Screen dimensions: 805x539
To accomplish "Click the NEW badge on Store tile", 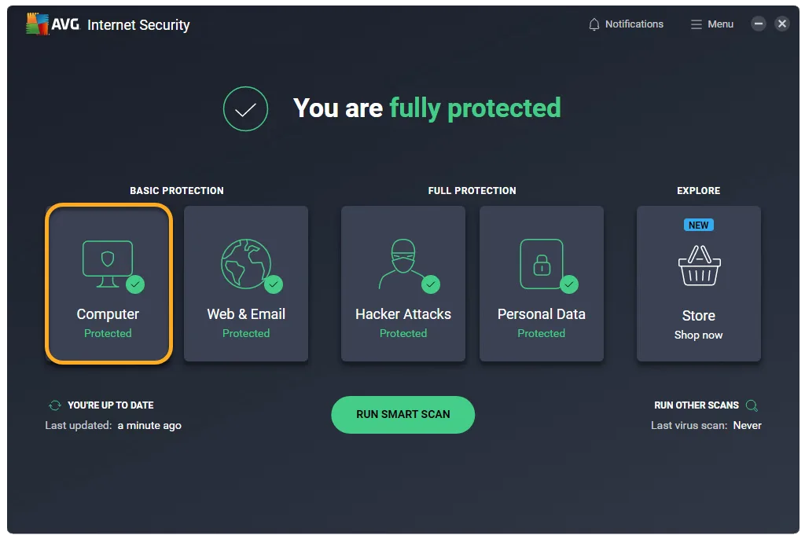I will (698, 225).
